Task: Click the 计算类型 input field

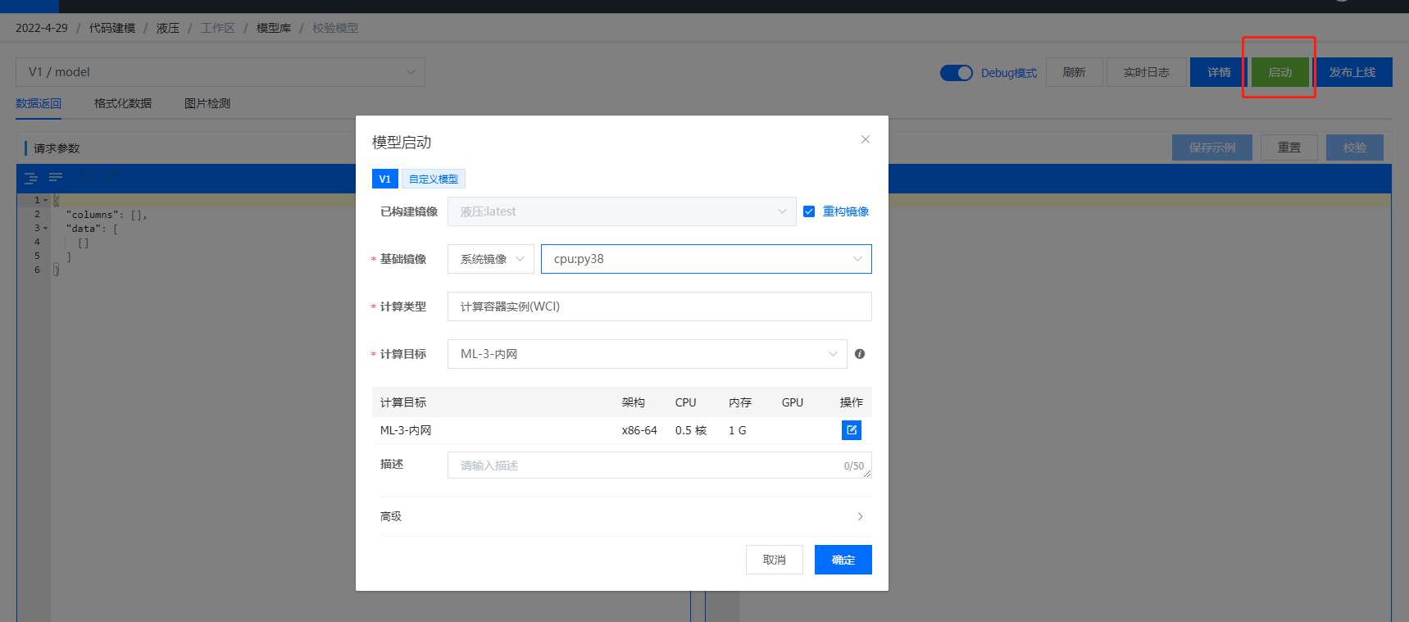Action: click(x=660, y=306)
